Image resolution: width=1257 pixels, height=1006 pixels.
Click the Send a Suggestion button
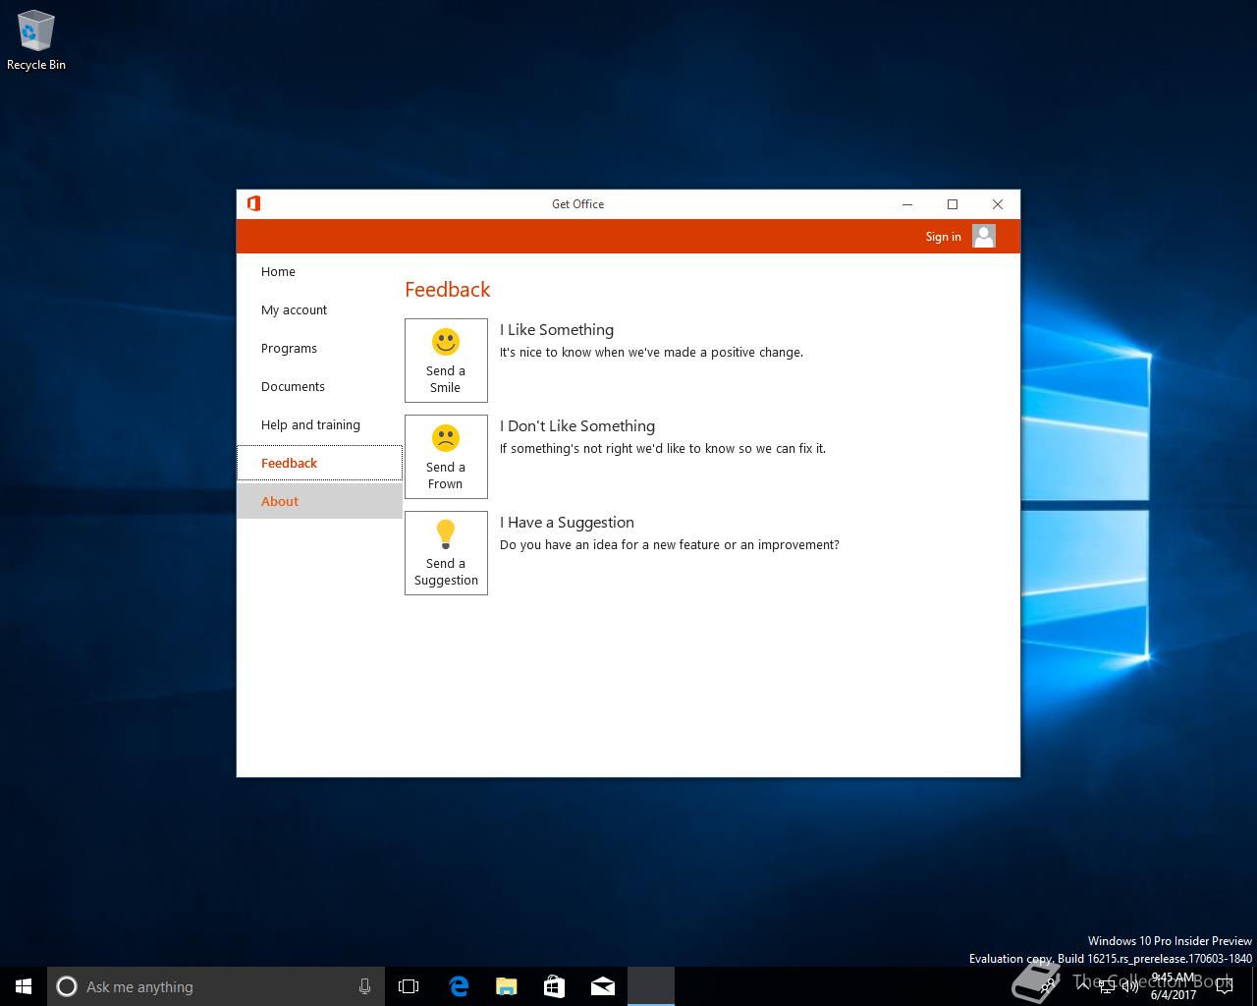click(446, 553)
